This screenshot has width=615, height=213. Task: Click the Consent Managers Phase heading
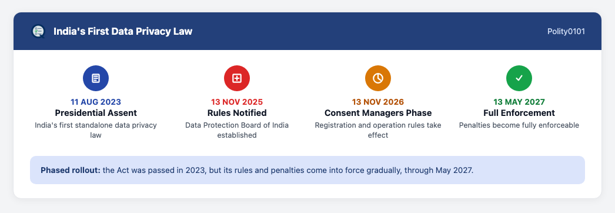tap(378, 113)
